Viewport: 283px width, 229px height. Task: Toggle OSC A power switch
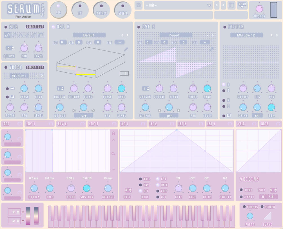[53, 27]
